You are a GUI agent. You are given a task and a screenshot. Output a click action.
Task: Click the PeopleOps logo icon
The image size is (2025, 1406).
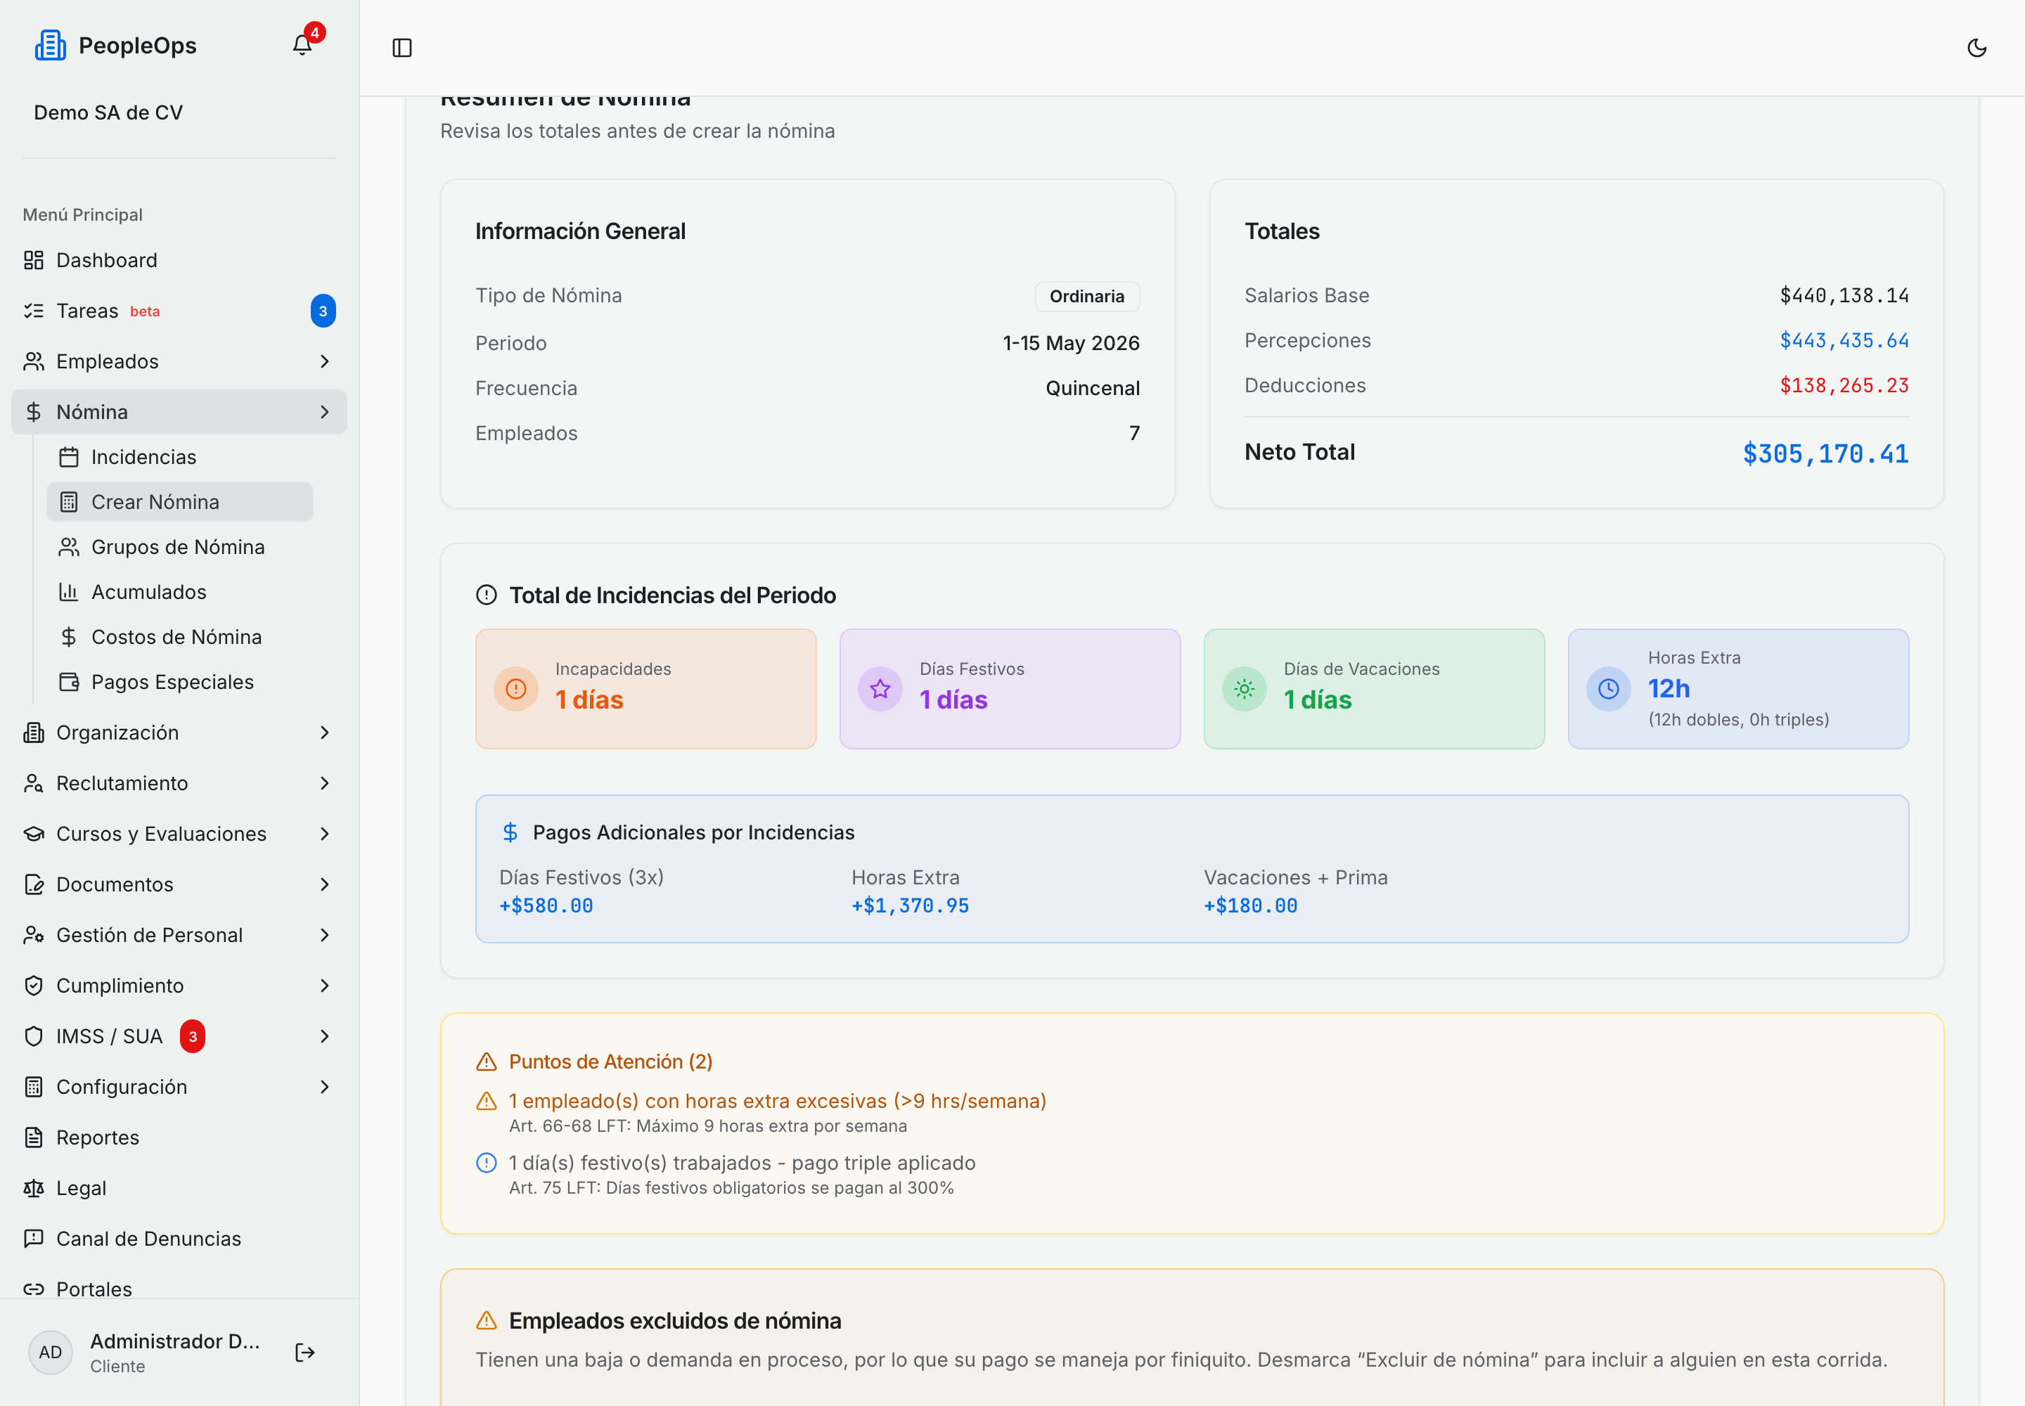pos(50,45)
